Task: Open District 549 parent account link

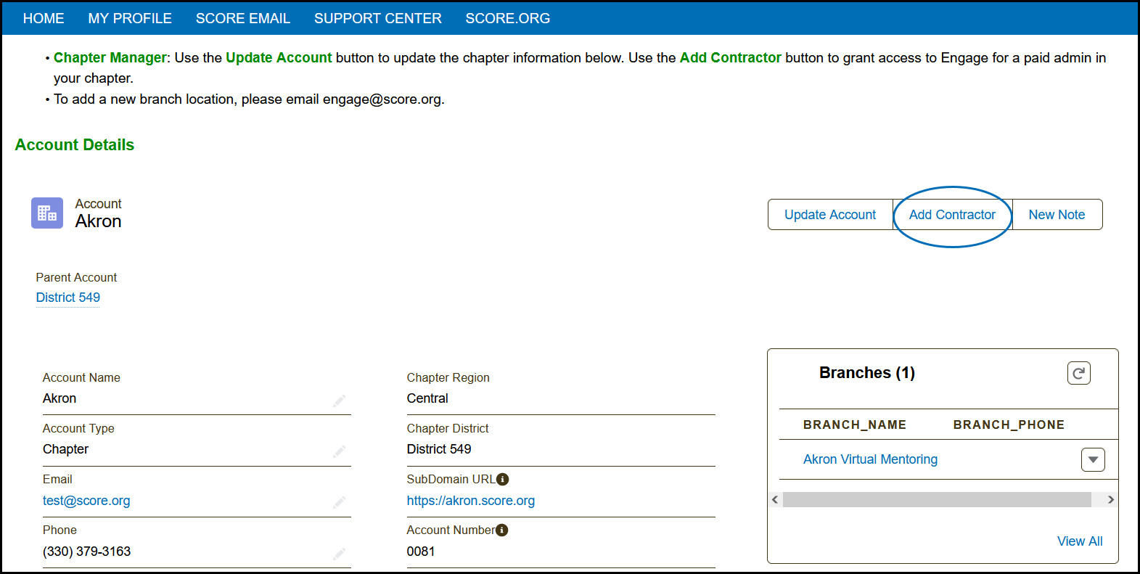Action: (68, 298)
